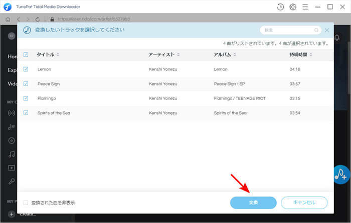Uncheck the Peace Sign track checkbox
The image size is (351, 223).
point(26,83)
